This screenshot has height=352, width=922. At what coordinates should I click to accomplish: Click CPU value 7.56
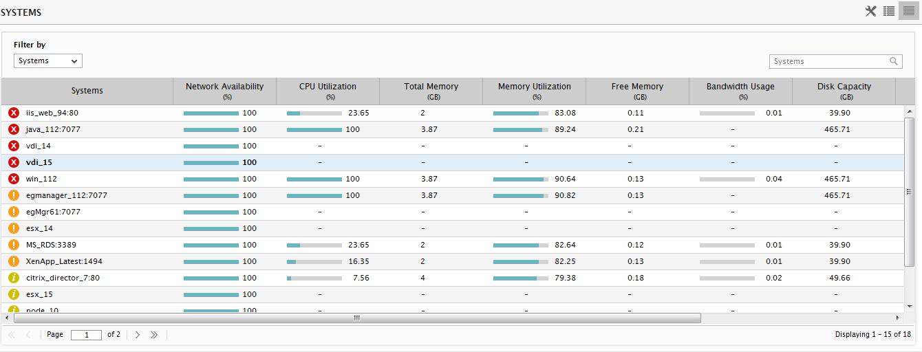[x=361, y=278]
